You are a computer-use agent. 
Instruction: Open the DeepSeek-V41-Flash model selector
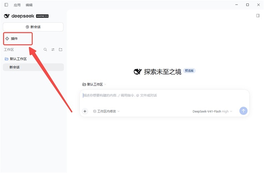[212, 111]
